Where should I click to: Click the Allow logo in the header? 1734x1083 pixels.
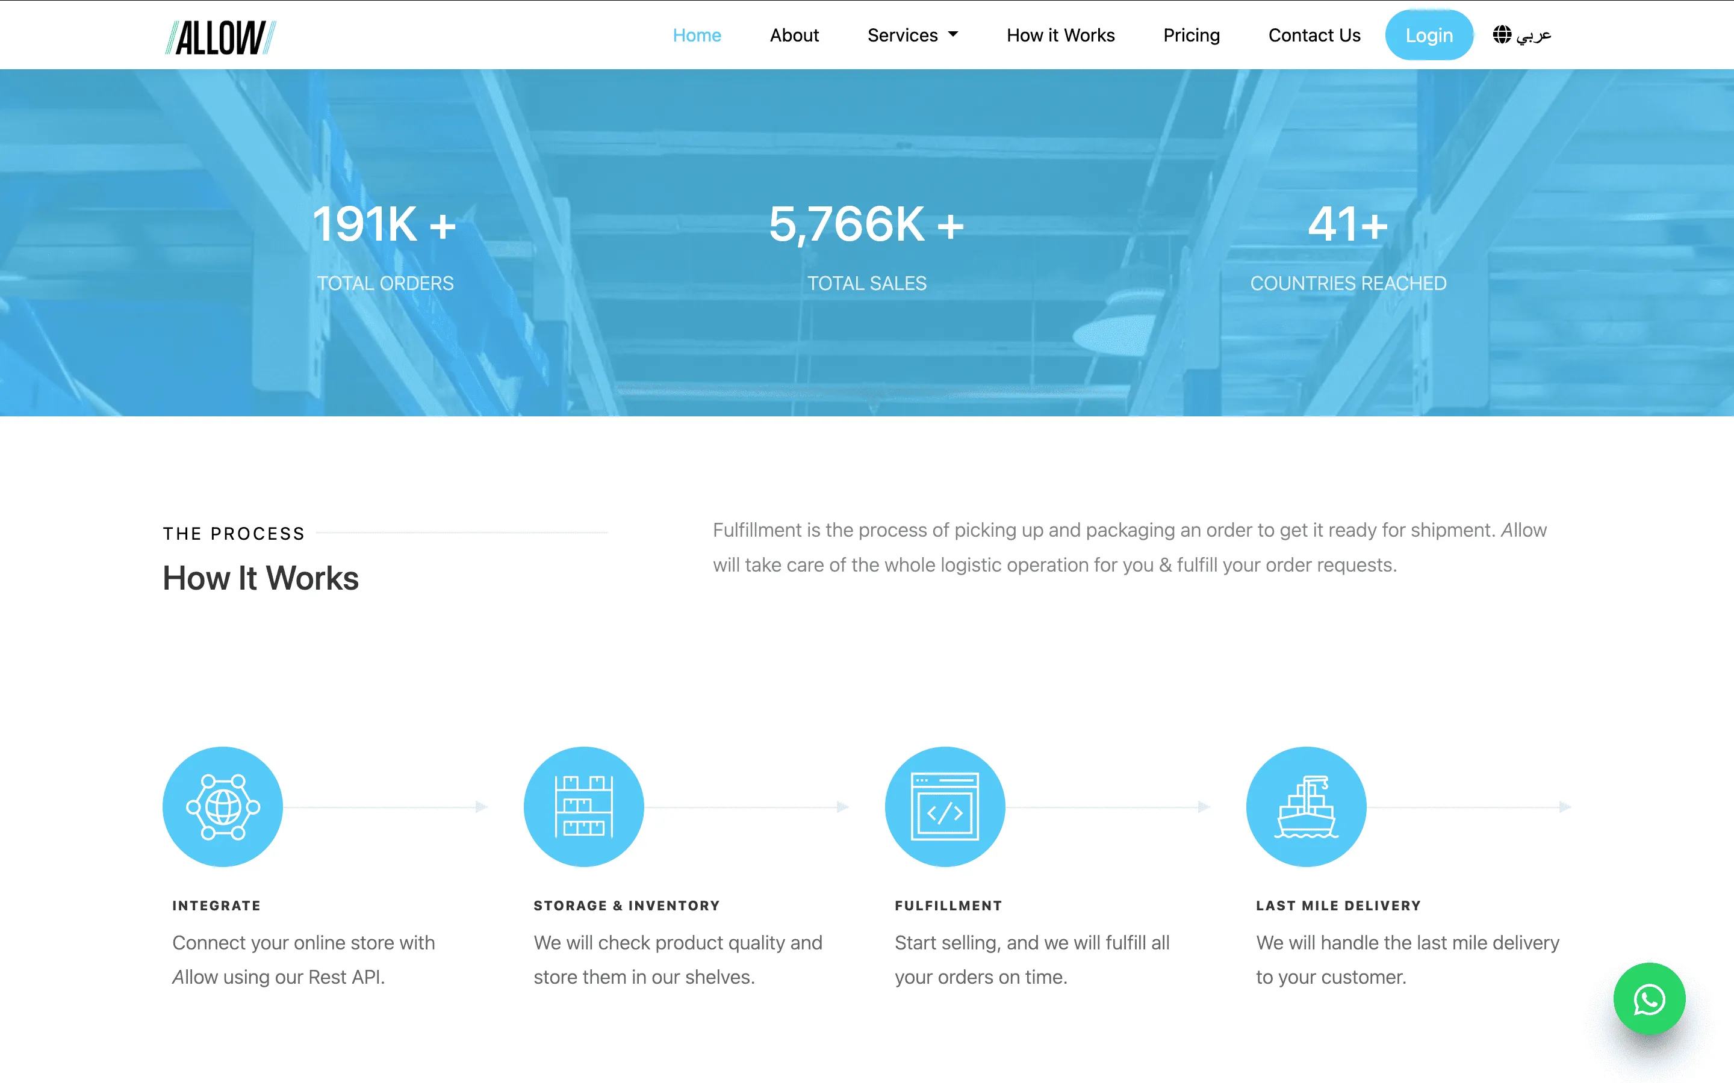[221, 37]
